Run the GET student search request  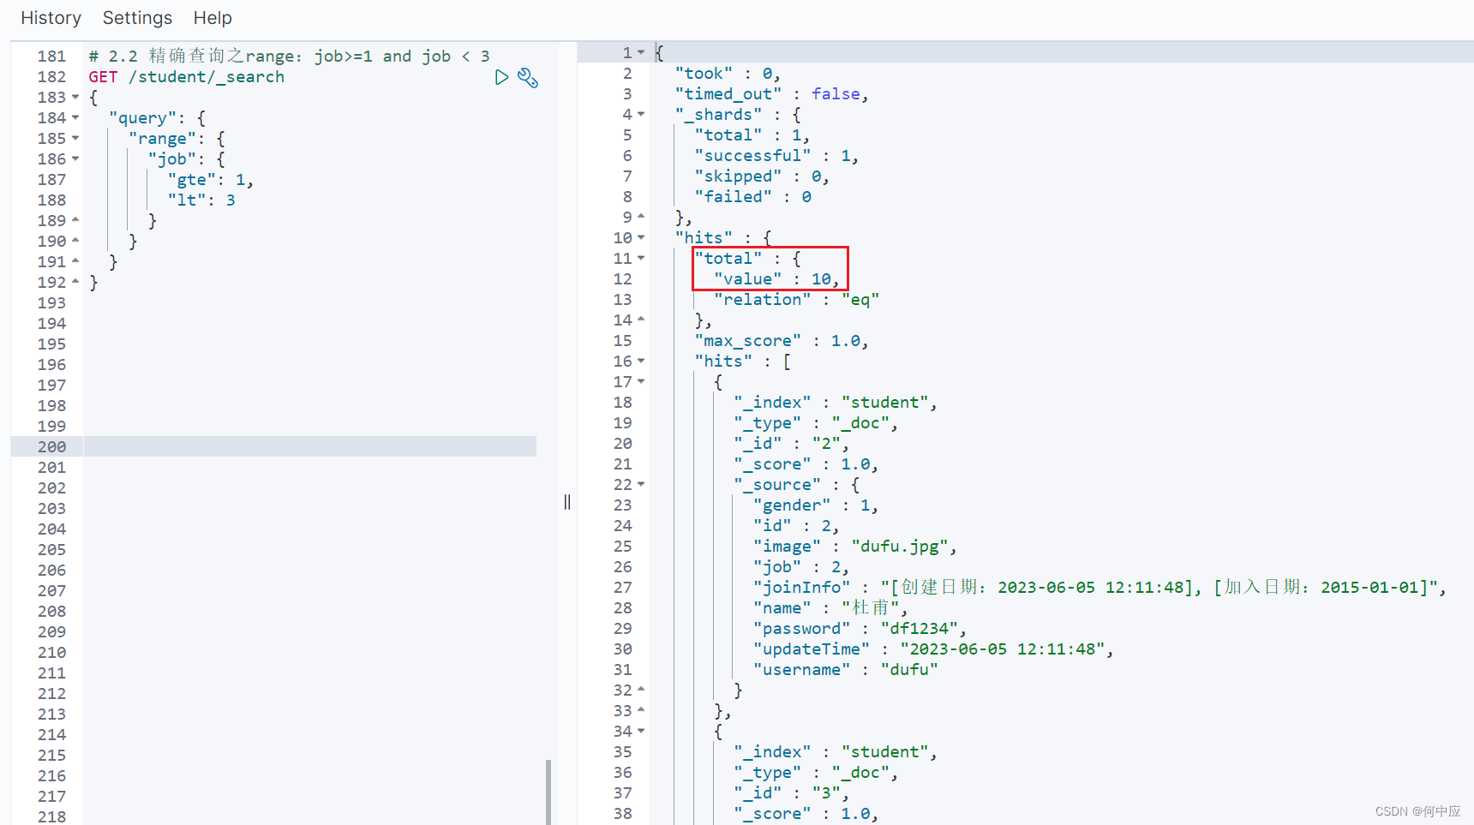[501, 78]
